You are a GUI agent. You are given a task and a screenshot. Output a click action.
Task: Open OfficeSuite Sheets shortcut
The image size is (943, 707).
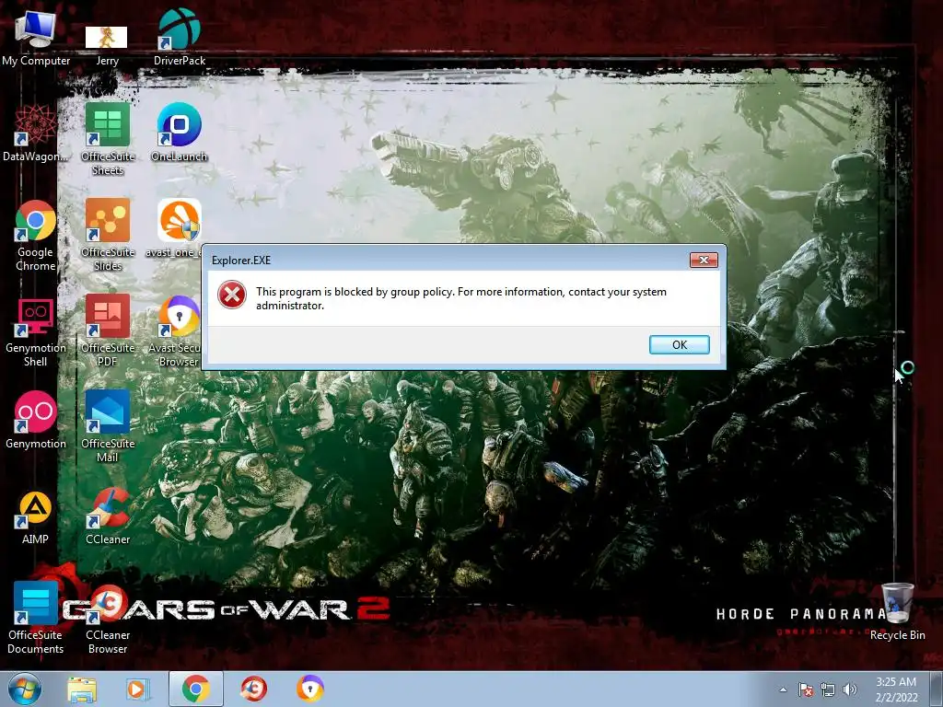pos(108,139)
